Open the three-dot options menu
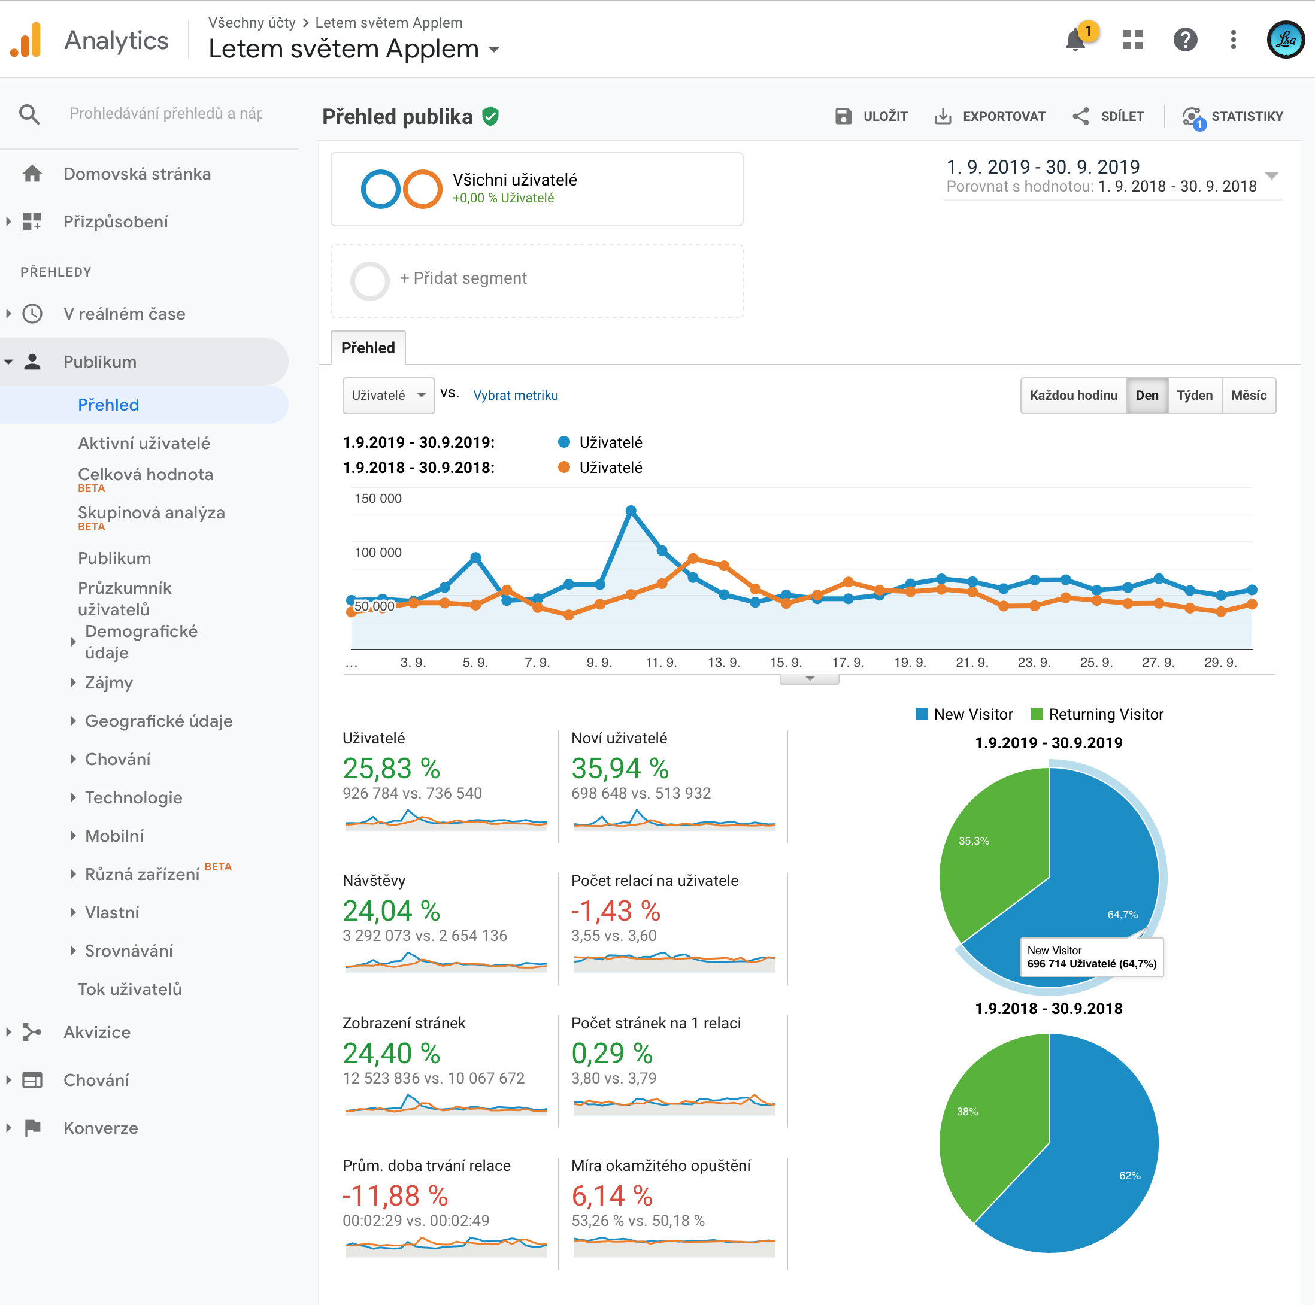The image size is (1315, 1305). [x=1234, y=40]
